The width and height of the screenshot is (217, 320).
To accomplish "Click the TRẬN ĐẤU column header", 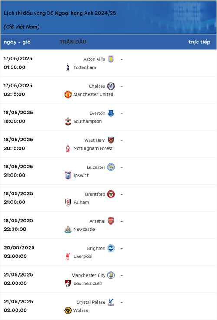I will [x=73, y=42].
